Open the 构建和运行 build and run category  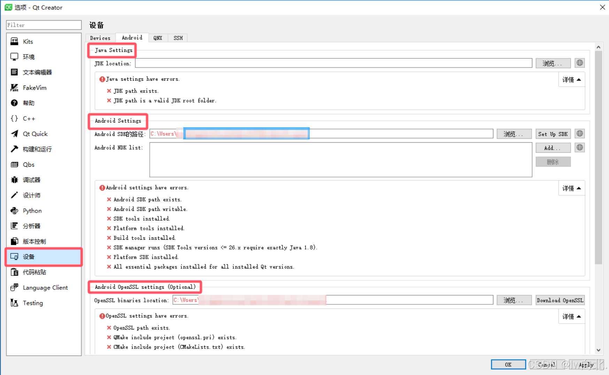point(44,149)
